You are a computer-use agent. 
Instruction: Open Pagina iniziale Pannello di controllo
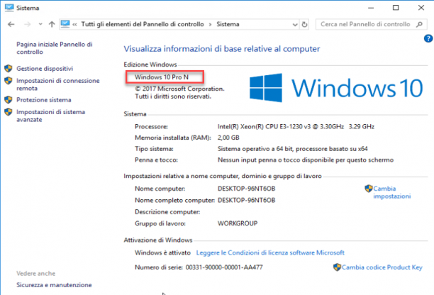click(x=54, y=48)
